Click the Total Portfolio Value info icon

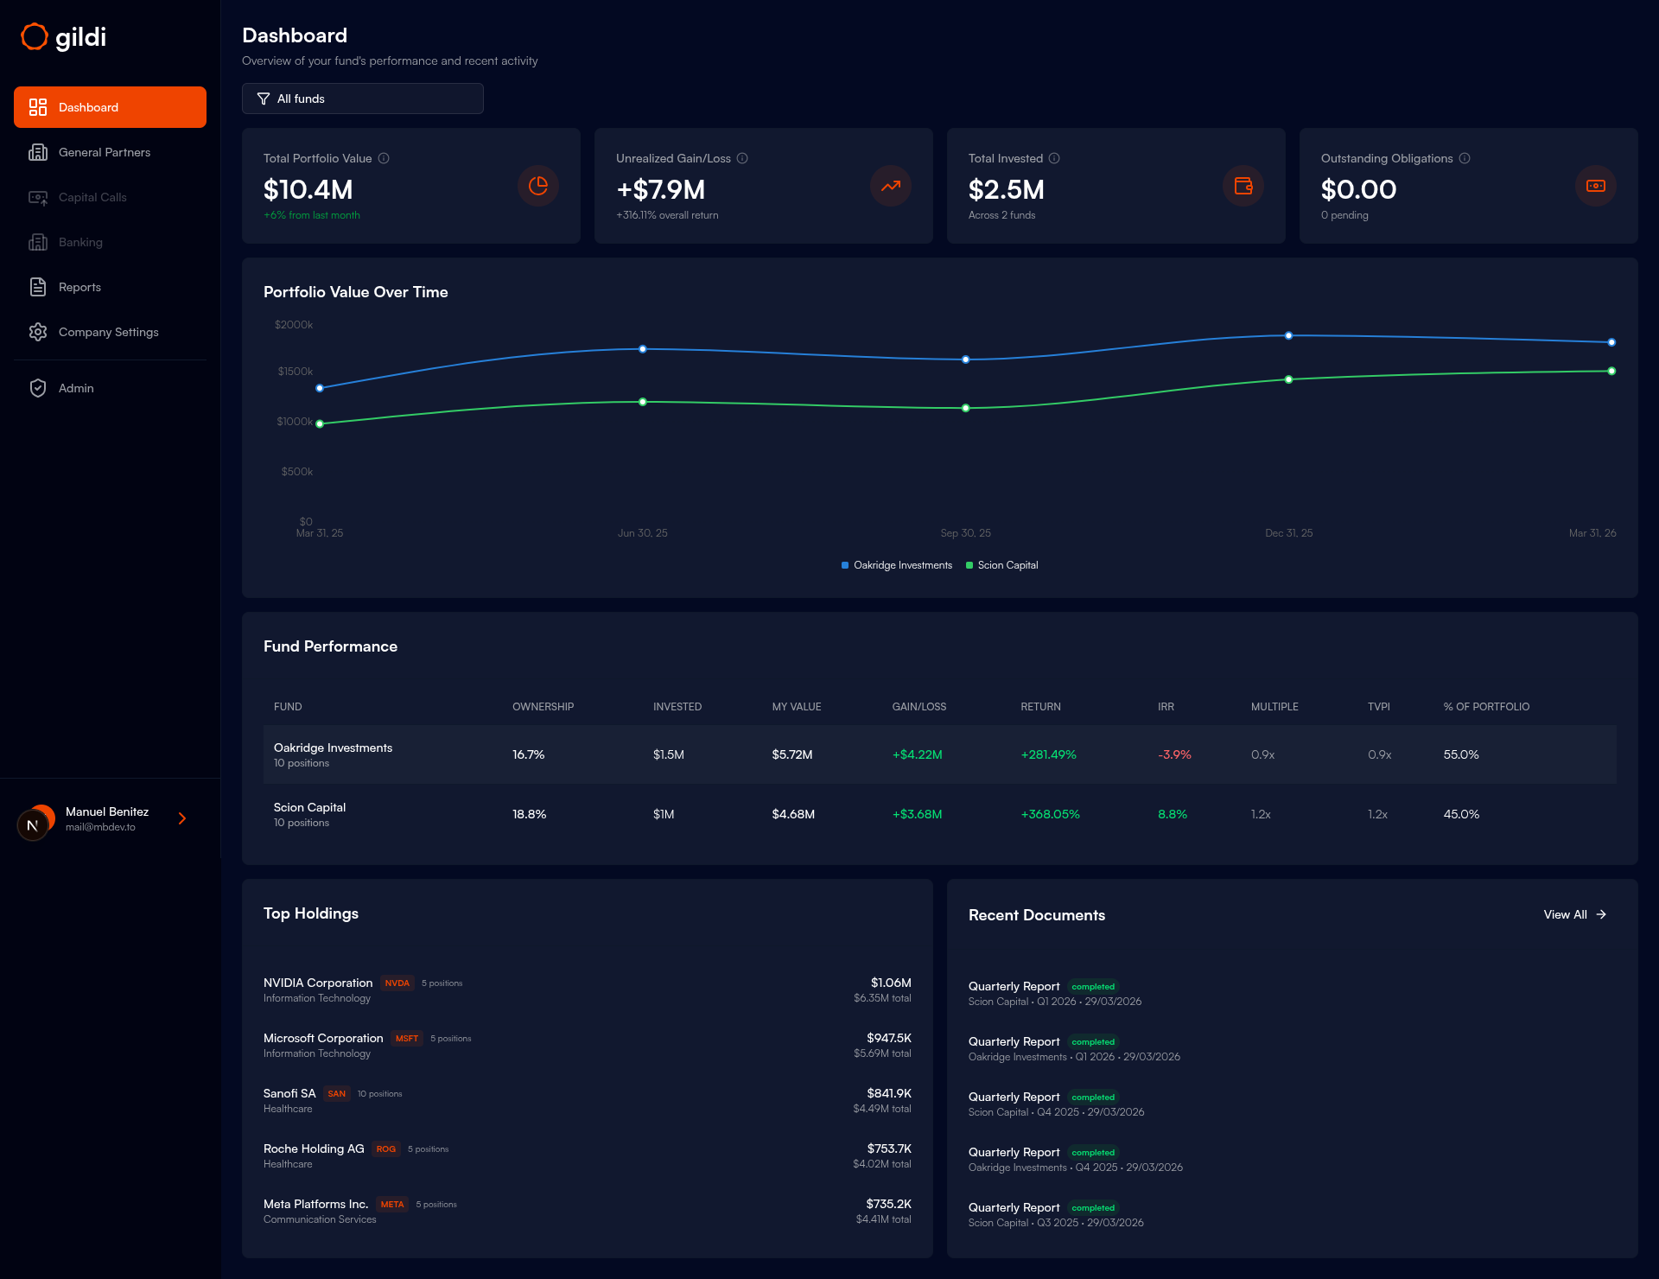click(x=384, y=158)
